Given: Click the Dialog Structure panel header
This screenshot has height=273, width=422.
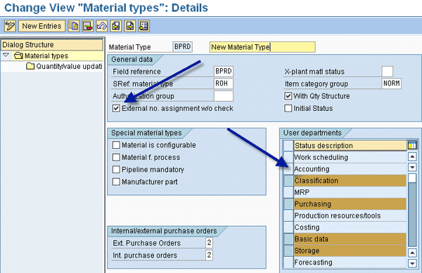Looking at the screenshot, I should (x=52, y=44).
